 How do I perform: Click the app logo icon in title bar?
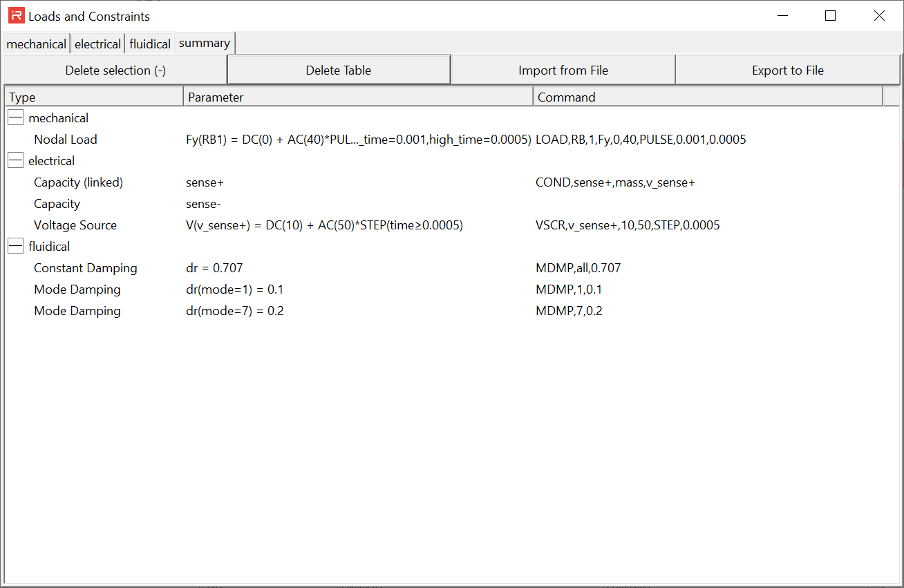pyautogui.click(x=16, y=16)
